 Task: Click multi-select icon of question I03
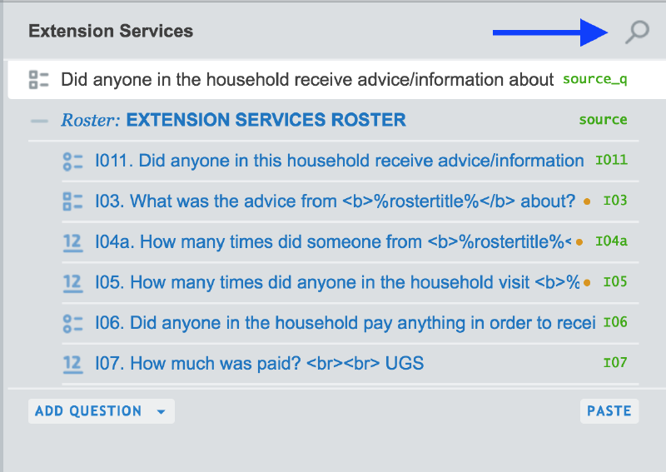coord(73,201)
